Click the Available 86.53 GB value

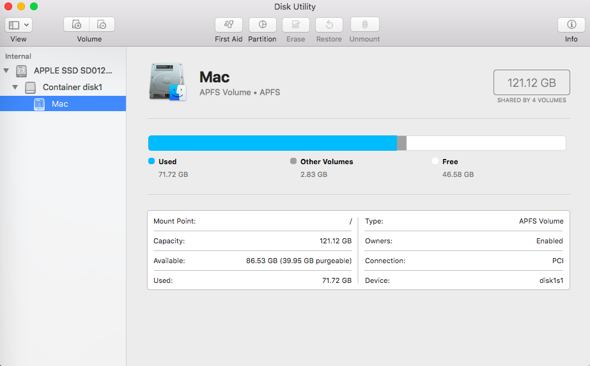click(299, 261)
